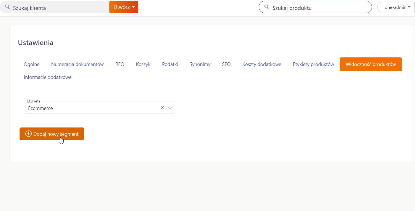The width and height of the screenshot is (415, 211).
Task: Select the Widoczność produktów tab
Action: [x=371, y=64]
